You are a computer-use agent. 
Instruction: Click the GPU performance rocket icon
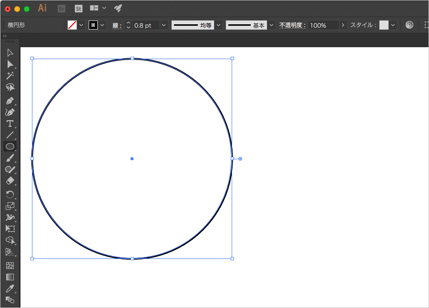coord(118,8)
